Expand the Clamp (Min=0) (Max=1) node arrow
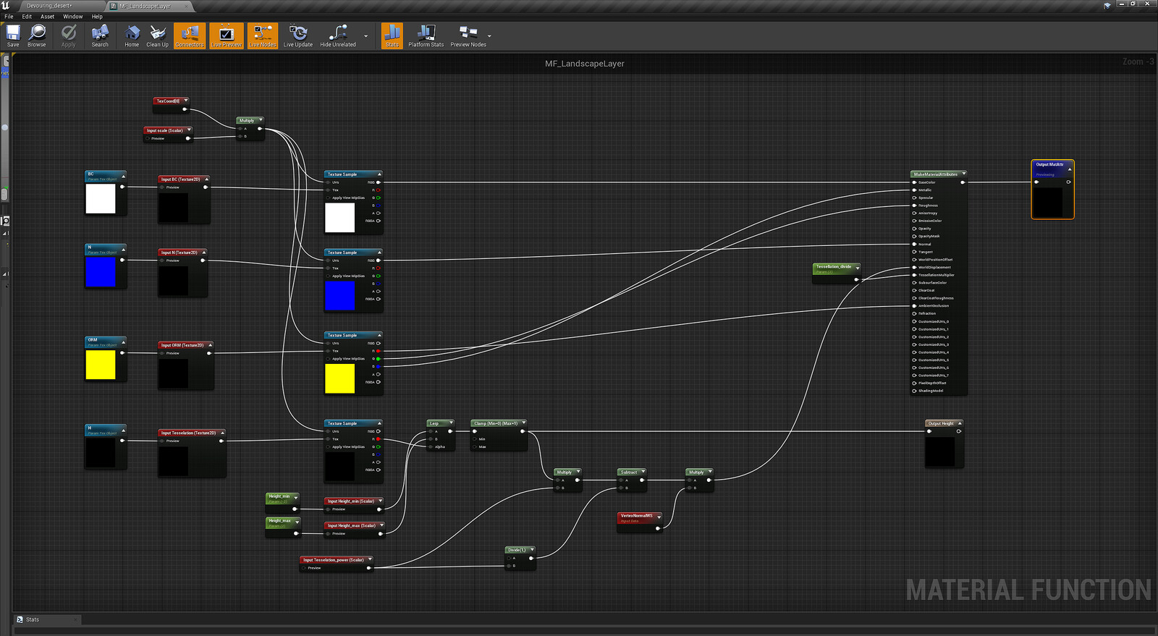The width and height of the screenshot is (1158, 636). pyautogui.click(x=523, y=423)
